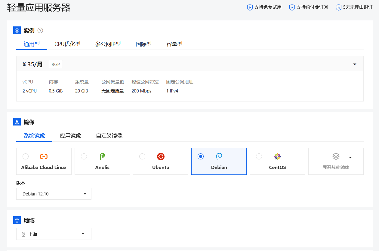The height and width of the screenshot is (251, 379).
Task: Select the Ubuntu radio button
Action: pos(142,156)
